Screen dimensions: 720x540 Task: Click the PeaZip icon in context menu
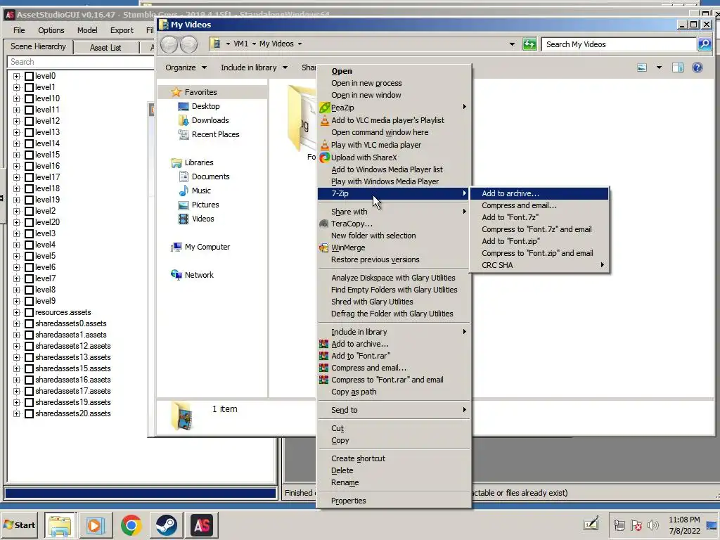tap(325, 108)
